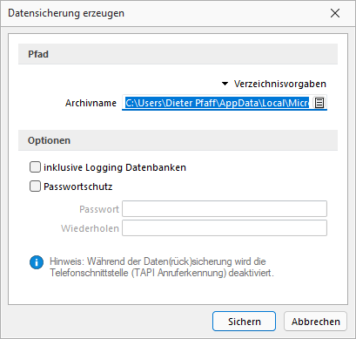Tick the Passwortschutz checkbox
The height and width of the screenshot is (339, 356).
tap(35, 186)
